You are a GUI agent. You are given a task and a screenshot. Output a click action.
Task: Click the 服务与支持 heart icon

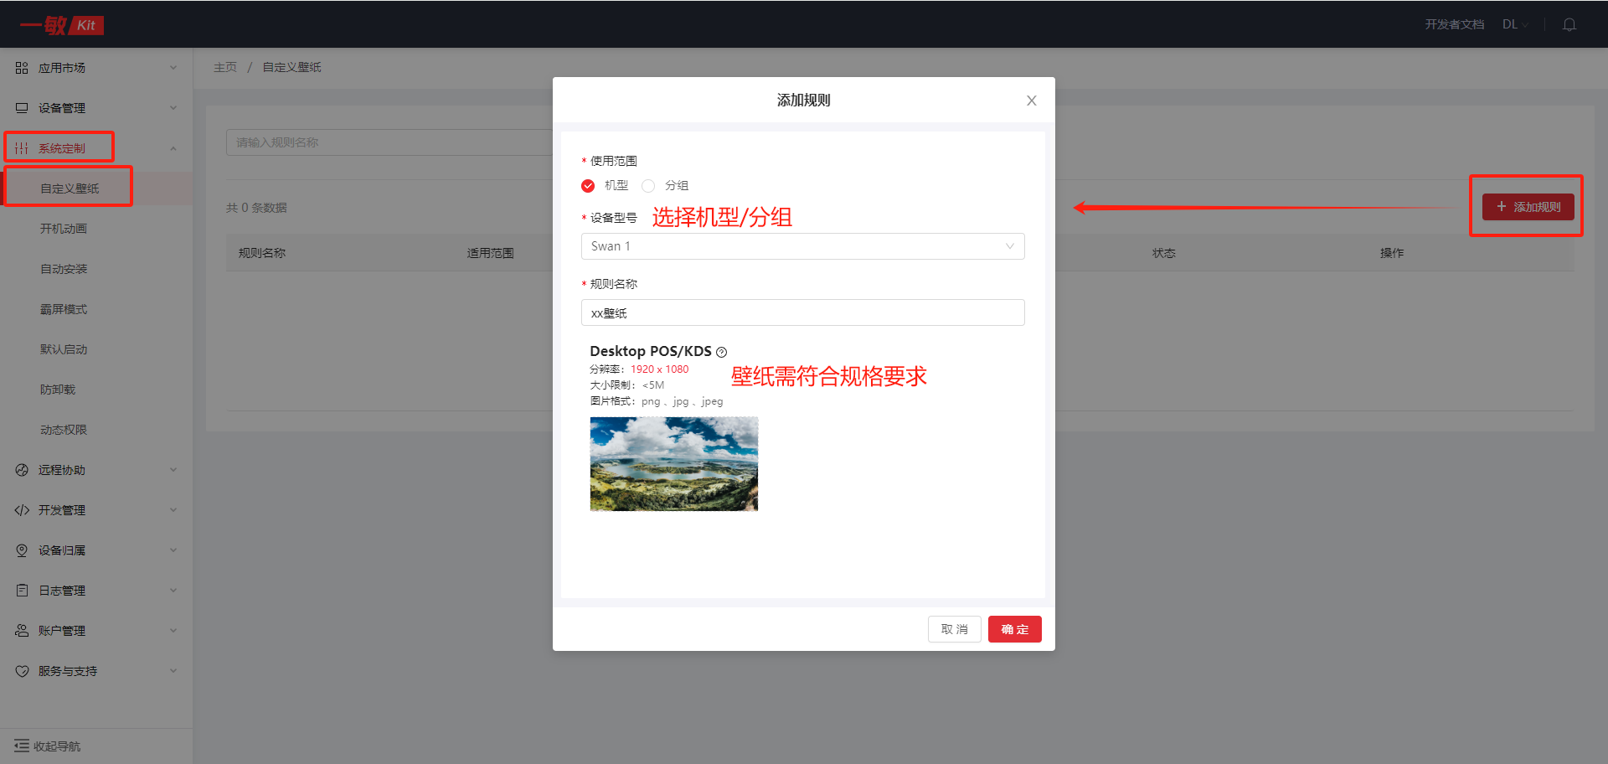22,671
